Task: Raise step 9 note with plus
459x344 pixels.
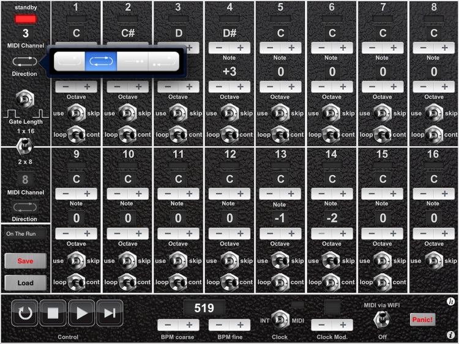Action: (x=87, y=194)
